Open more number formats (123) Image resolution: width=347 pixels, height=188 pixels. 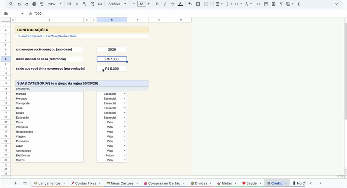(x=100, y=4)
